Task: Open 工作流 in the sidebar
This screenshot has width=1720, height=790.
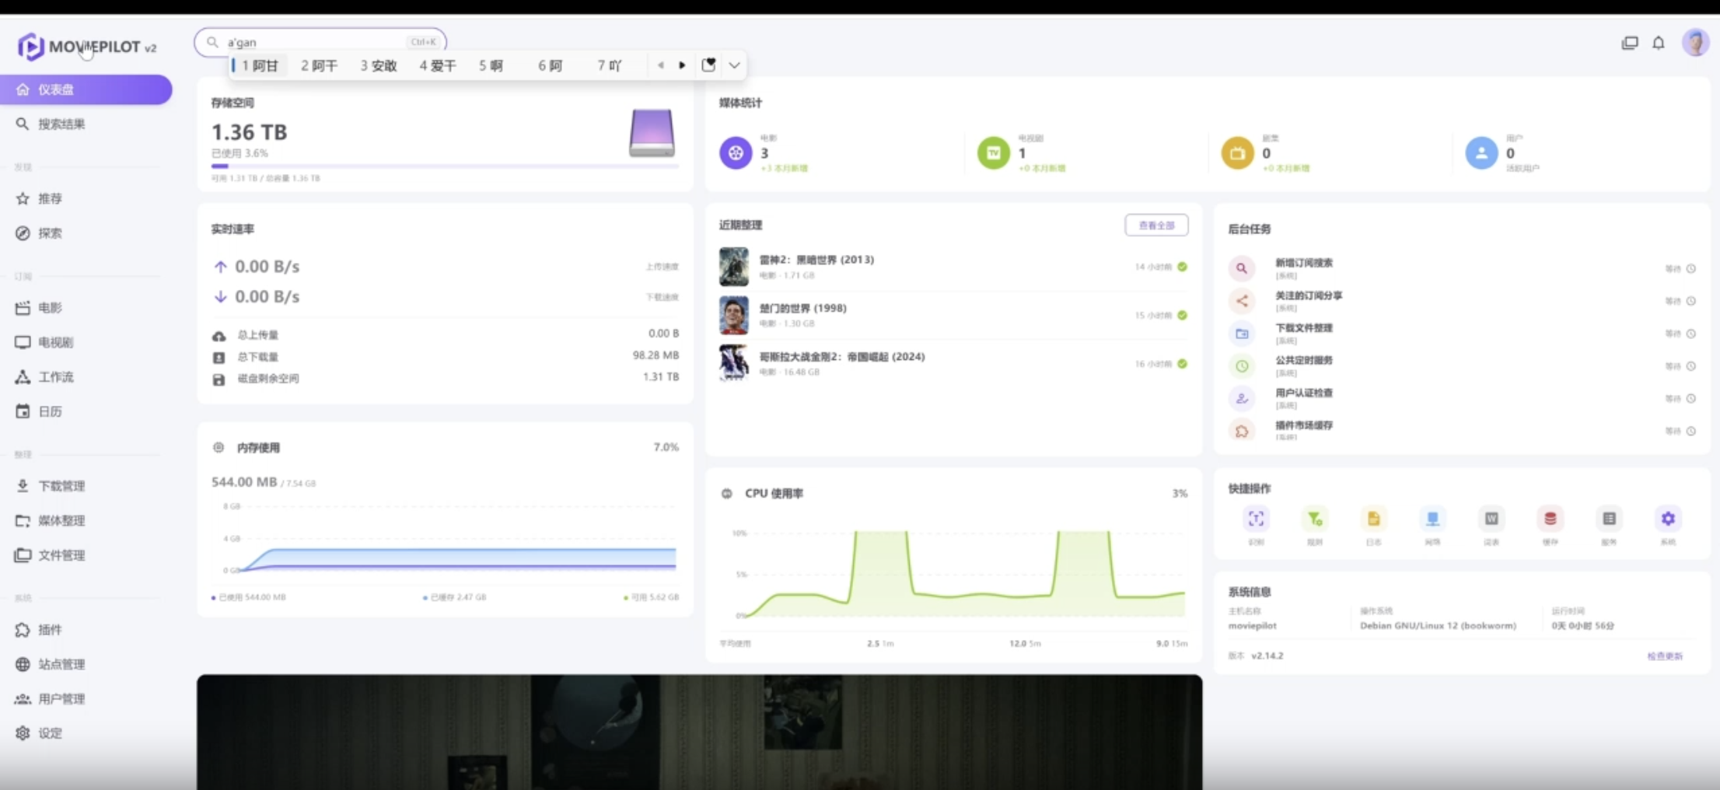Action: 86,377
